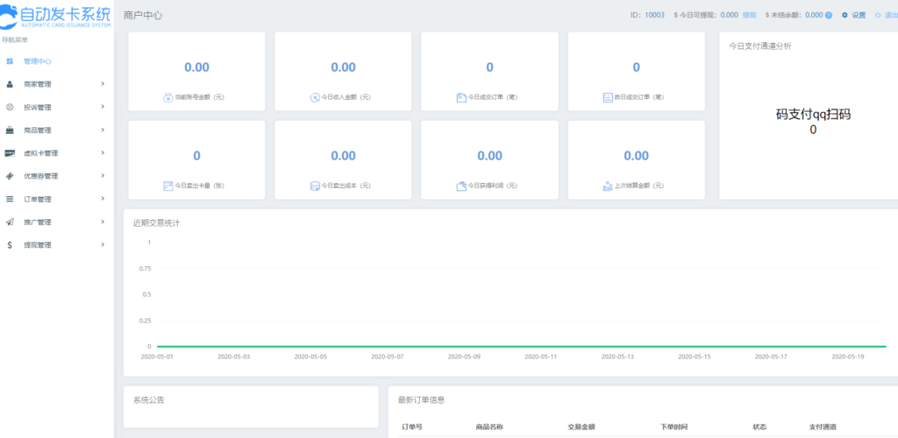898x438 pixels.
Task: Click the dollar sign icon beside 提现管理
Action: [10, 245]
